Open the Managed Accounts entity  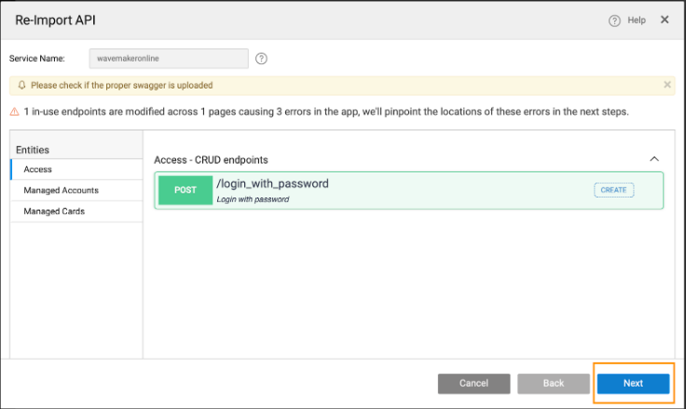coord(61,190)
